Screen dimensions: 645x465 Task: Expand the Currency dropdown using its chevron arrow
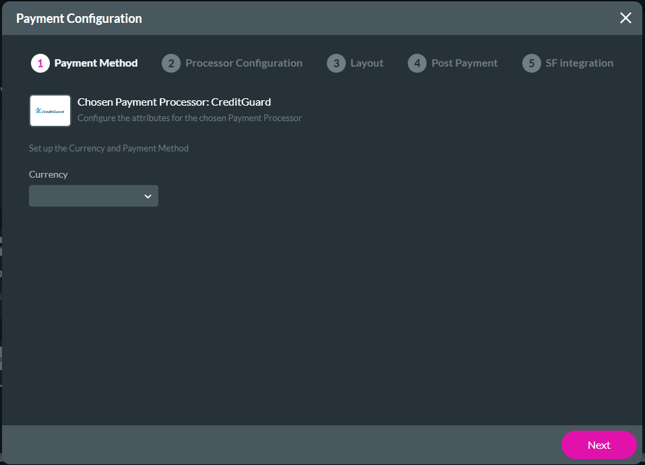pyautogui.click(x=148, y=196)
